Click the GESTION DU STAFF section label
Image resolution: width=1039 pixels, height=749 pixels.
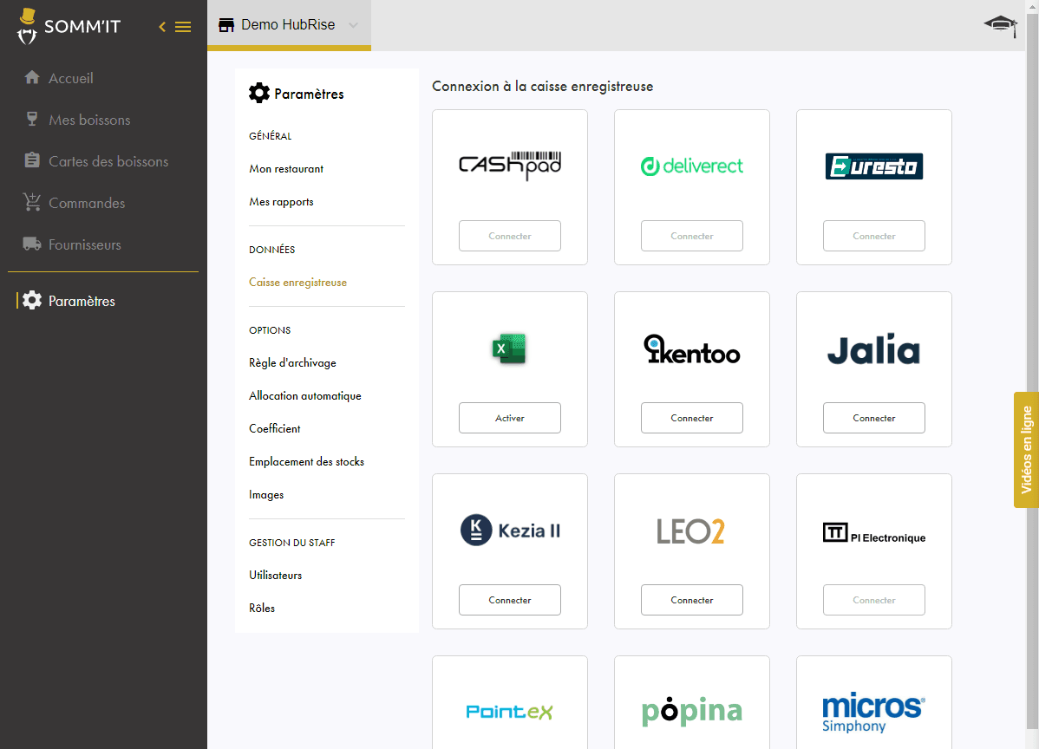(292, 543)
